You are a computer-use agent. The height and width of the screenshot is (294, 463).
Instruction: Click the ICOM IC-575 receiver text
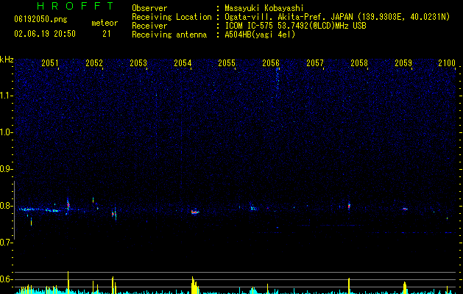pos(295,26)
